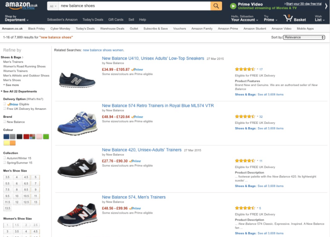Screen dimensions: 330x237
Task: Click the Prime Video play icon
Action: coord(233,5)
